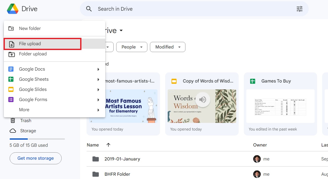Click the Get more storage button
Screen dimensions: 328x179
pos(36,158)
